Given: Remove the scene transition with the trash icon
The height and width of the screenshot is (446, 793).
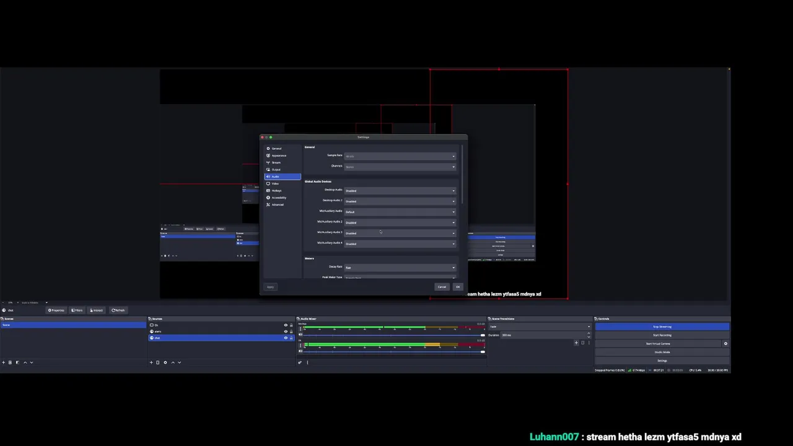Looking at the screenshot, I should 583,343.
